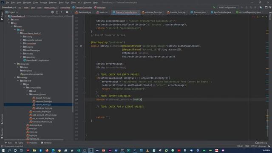Click the CRLF line separator status
The height and width of the screenshot is (153, 272).
coord(247,146)
